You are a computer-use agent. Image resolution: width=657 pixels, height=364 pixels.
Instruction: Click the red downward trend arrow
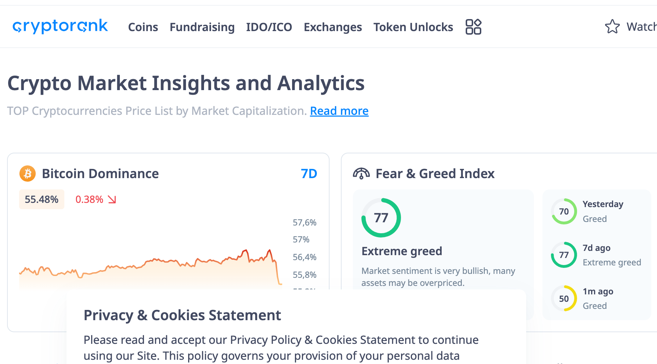[x=112, y=200]
